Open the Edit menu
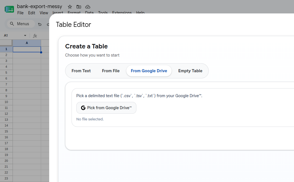 pos(32,13)
